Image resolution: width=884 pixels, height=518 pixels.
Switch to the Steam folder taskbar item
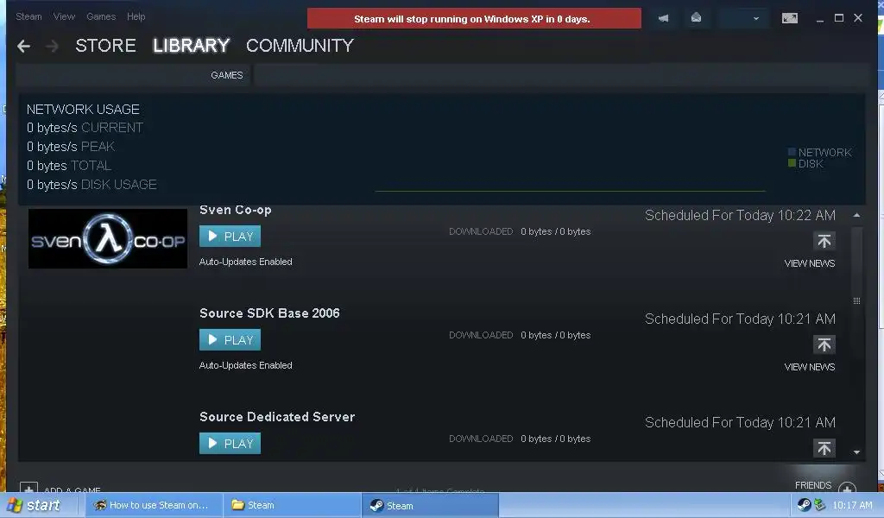(292, 505)
